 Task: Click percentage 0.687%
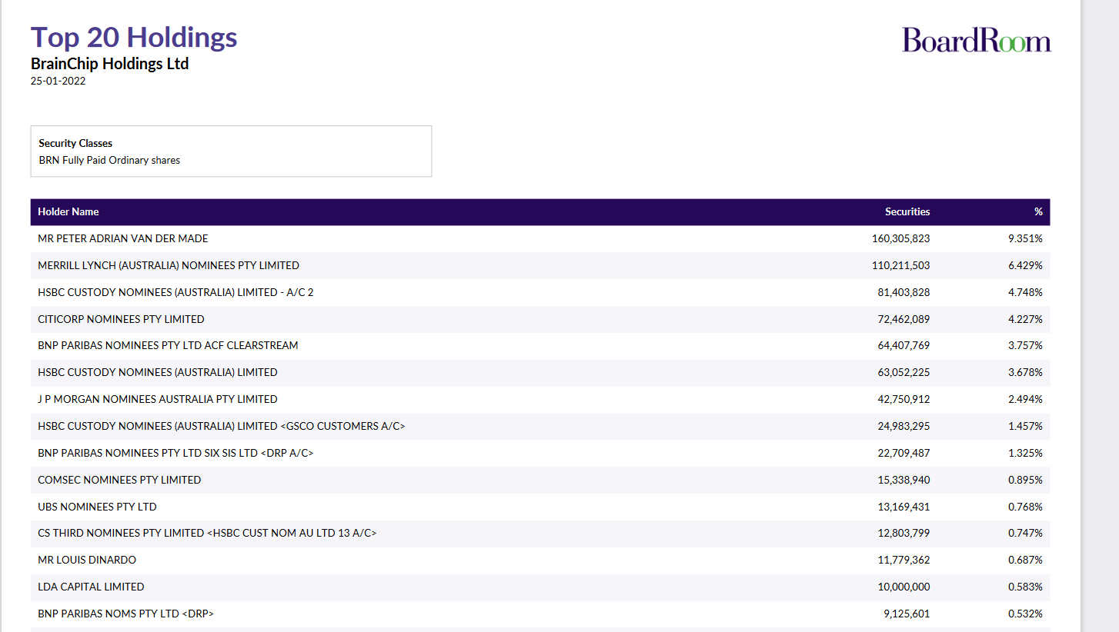point(1025,560)
